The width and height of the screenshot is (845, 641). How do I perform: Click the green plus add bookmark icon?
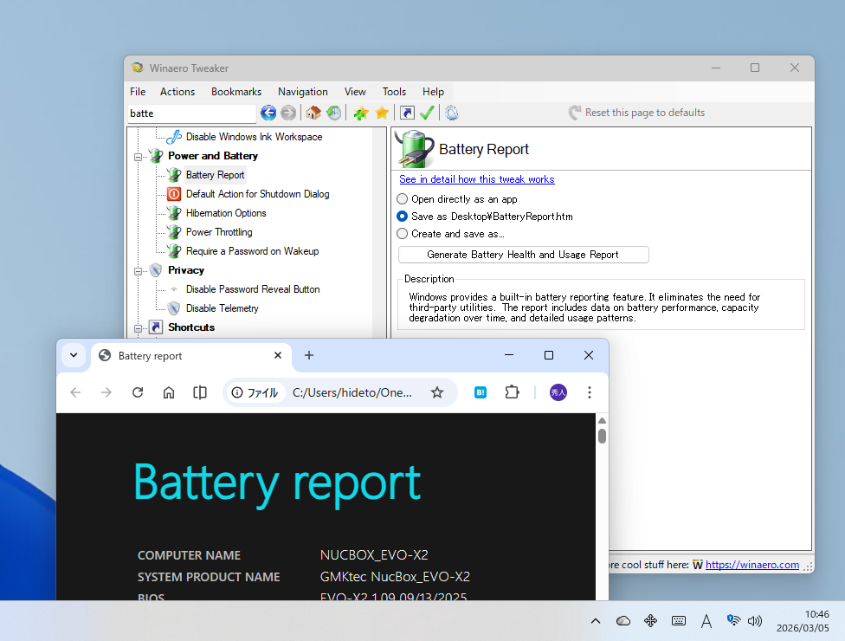361,113
